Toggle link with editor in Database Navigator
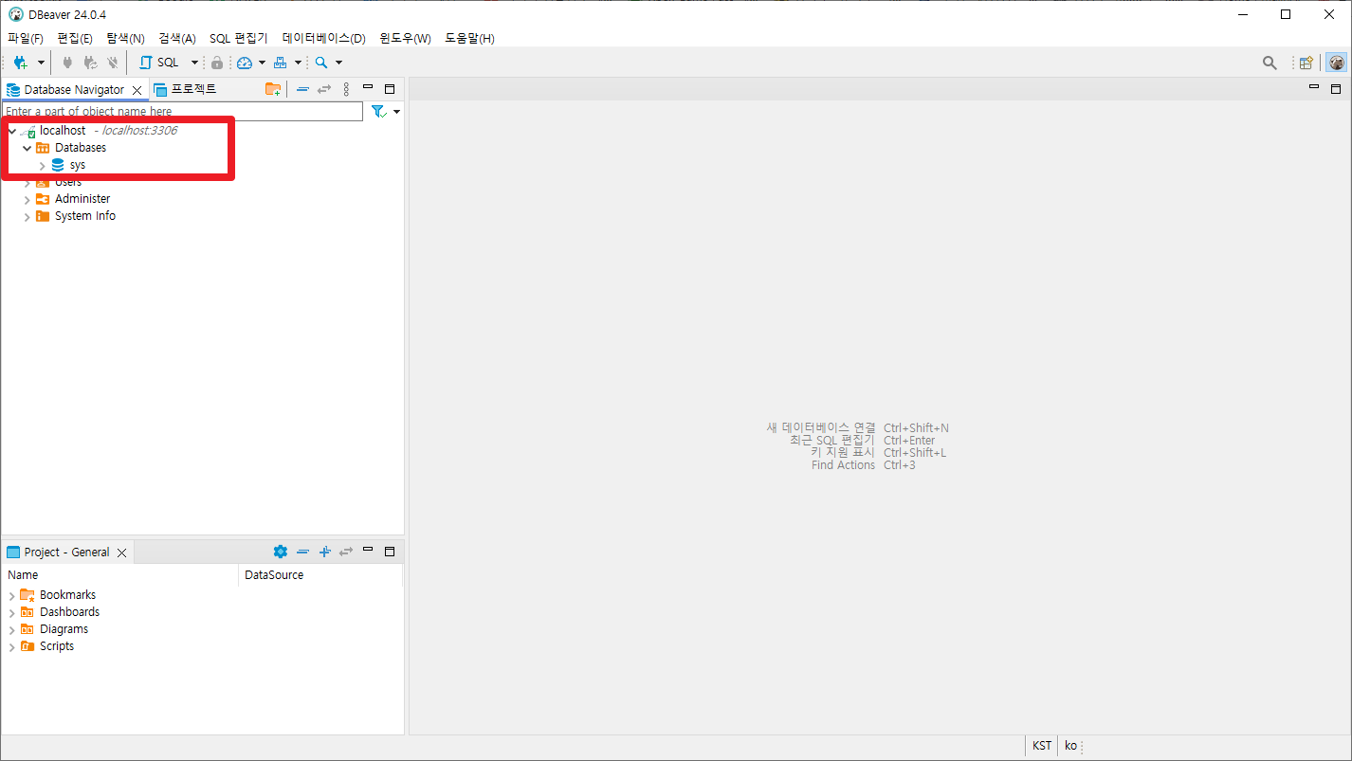 coord(324,89)
